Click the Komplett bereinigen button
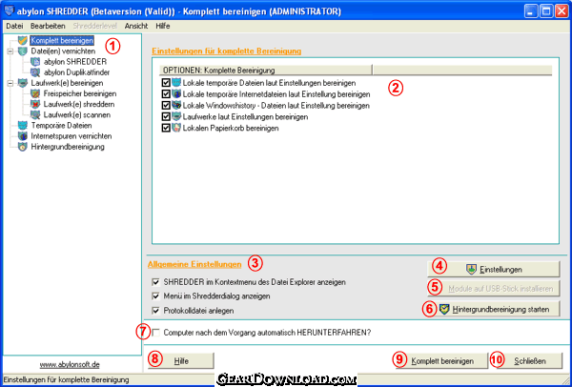Image resolution: width=572 pixels, height=387 pixels. pyautogui.click(x=442, y=361)
